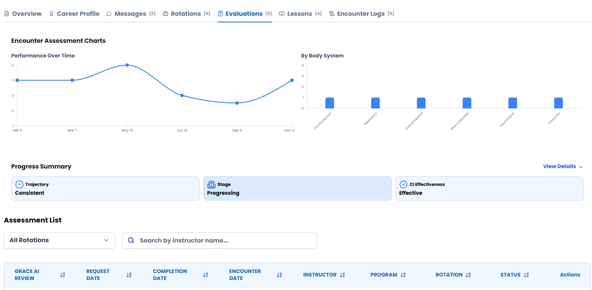Sort by Status column icon
This screenshot has height=290, width=592.
[526, 275]
